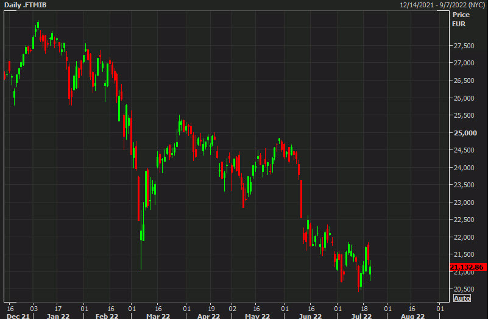This screenshot has height=319, width=488.
Task: Click the 27,500 price axis label
Action: point(464,46)
